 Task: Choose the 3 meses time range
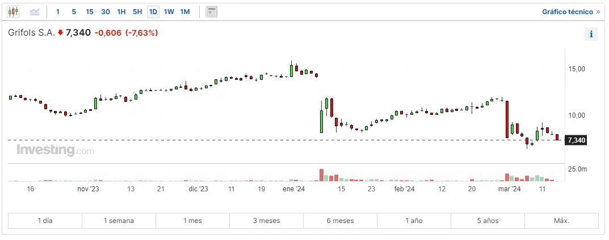tap(266, 221)
